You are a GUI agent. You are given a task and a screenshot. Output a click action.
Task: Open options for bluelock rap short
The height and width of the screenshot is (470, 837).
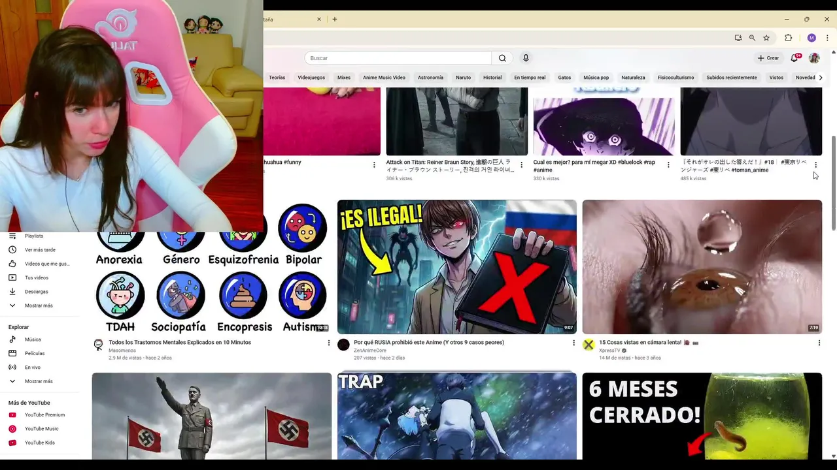pyautogui.click(x=668, y=164)
